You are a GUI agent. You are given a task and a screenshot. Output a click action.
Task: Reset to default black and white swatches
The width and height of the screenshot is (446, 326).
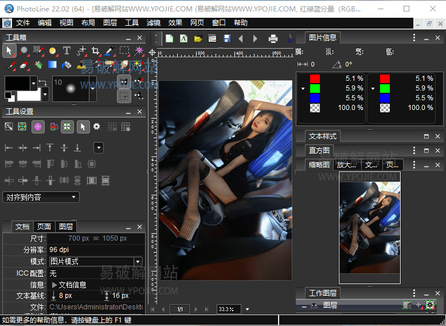coord(9,96)
